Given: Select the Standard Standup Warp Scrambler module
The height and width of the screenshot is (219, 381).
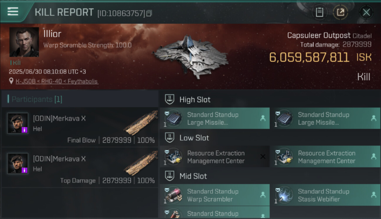Looking at the screenshot, I should point(215,195).
